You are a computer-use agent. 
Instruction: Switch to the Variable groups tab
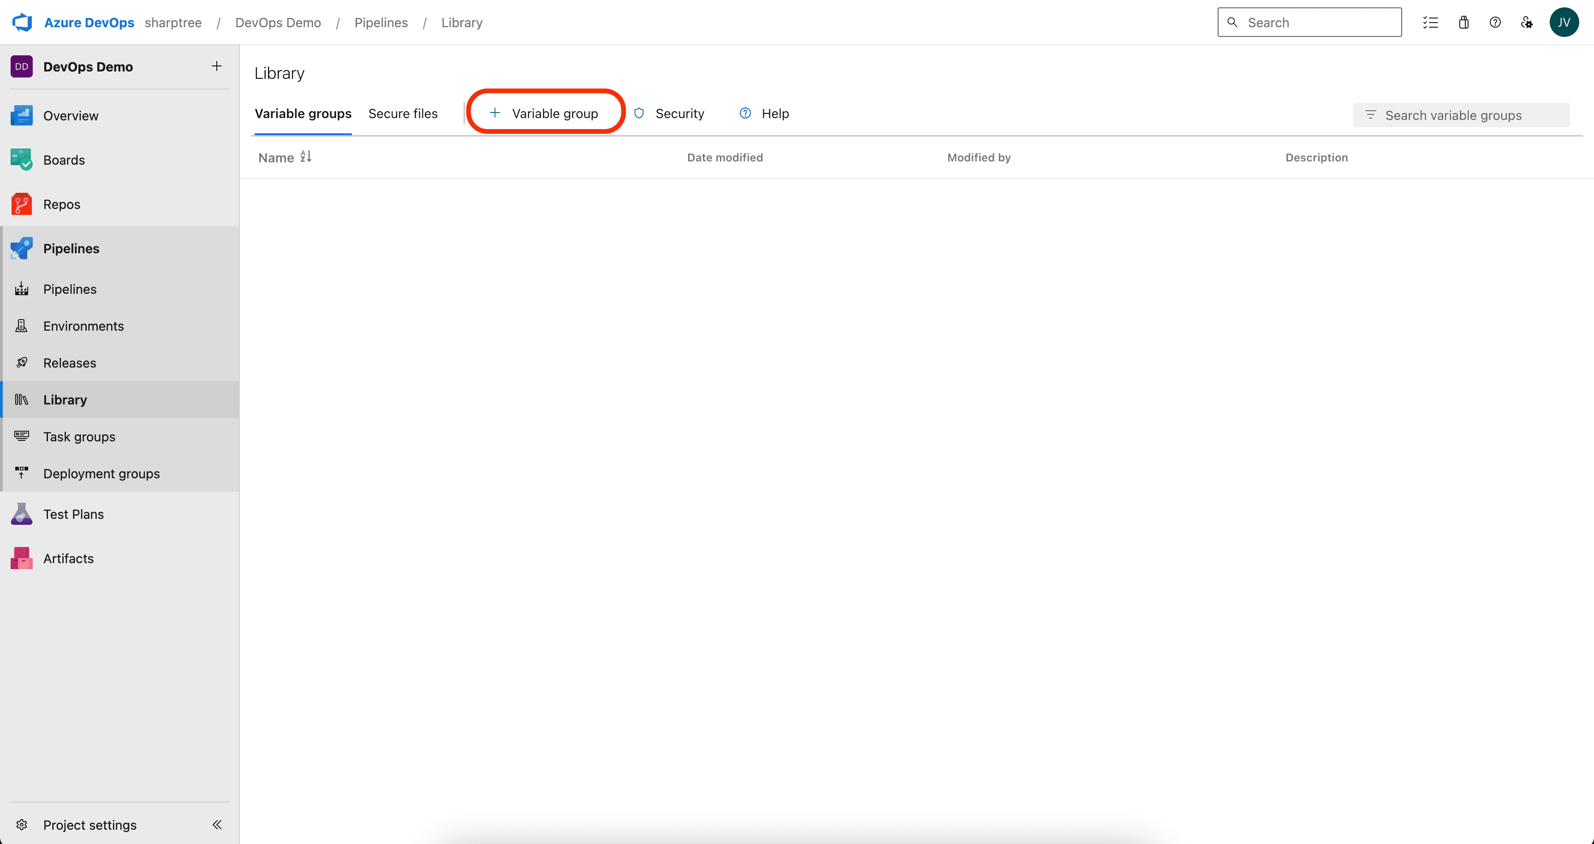click(303, 114)
